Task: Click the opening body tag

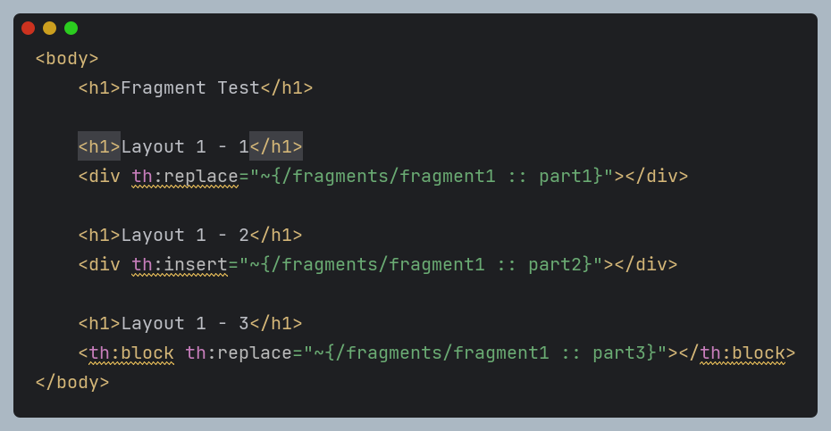Action: pyautogui.click(x=67, y=58)
